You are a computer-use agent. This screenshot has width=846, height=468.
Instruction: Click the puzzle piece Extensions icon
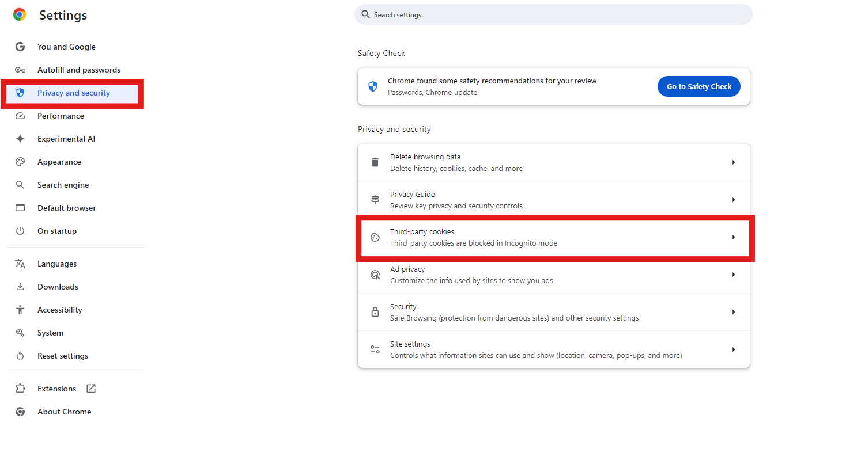[20, 389]
